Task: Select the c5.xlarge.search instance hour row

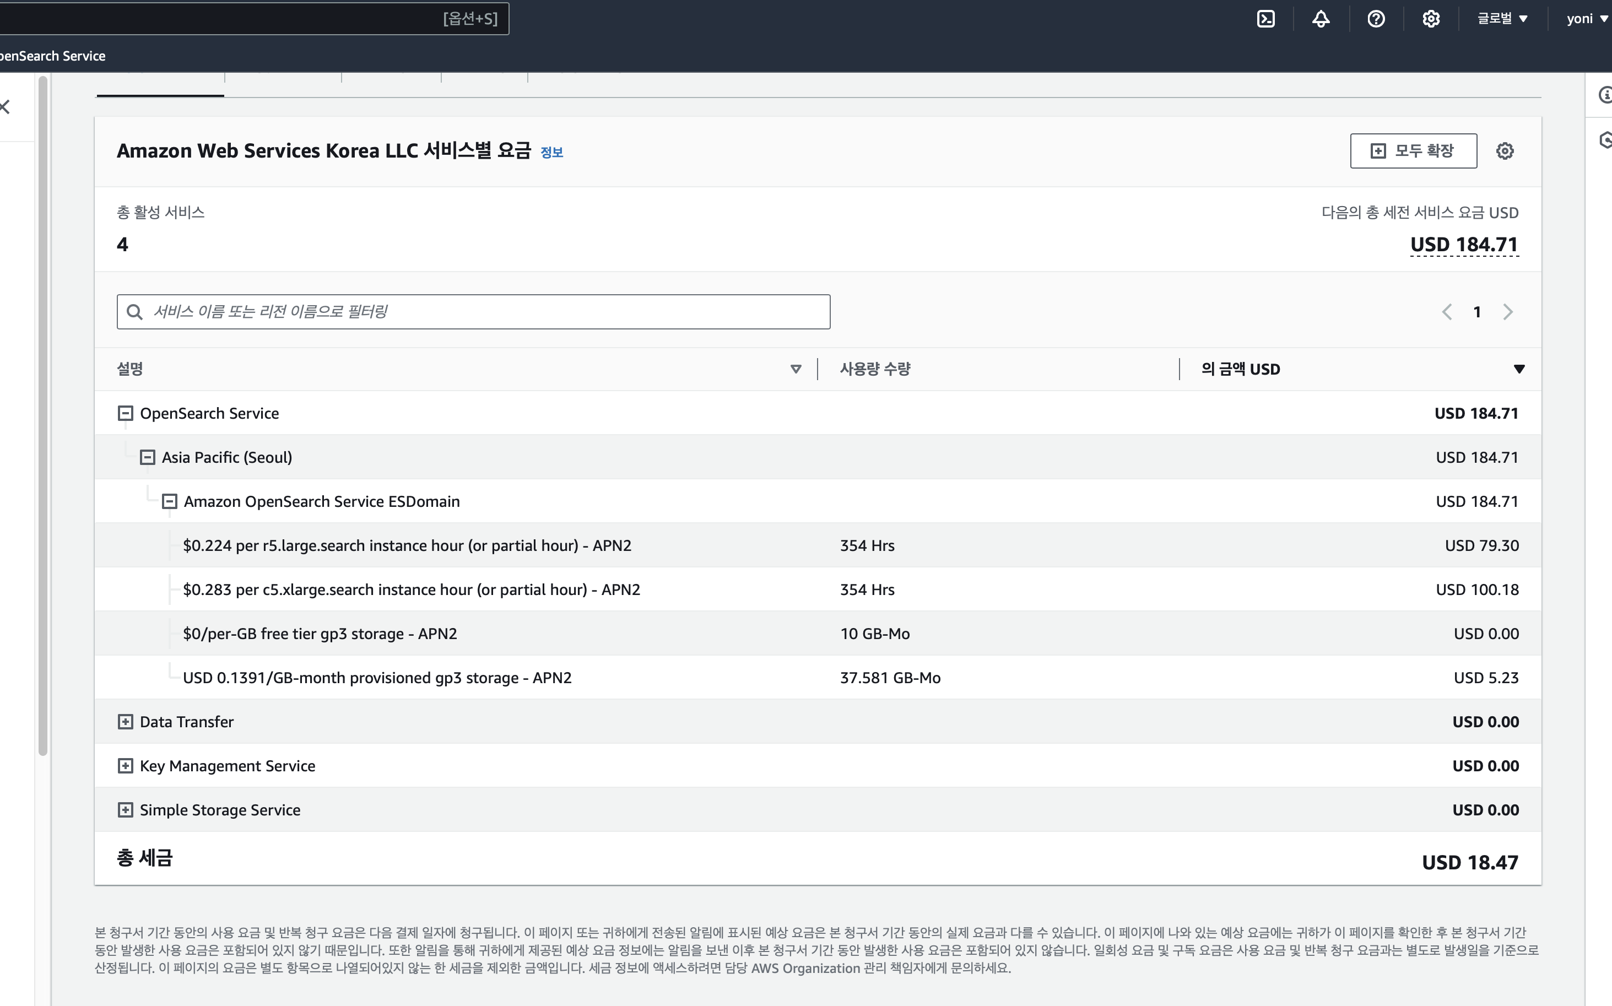Action: click(818, 589)
